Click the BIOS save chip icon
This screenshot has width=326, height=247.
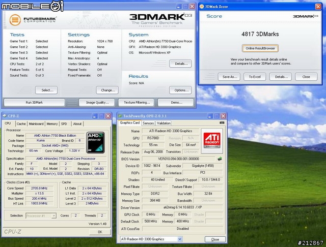tap(220, 159)
